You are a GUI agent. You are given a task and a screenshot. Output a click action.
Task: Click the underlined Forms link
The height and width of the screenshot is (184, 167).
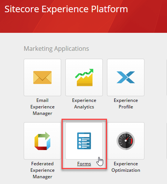click(x=84, y=164)
